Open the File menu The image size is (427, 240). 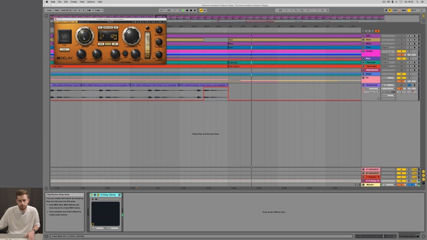pyautogui.click(x=59, y=2)
